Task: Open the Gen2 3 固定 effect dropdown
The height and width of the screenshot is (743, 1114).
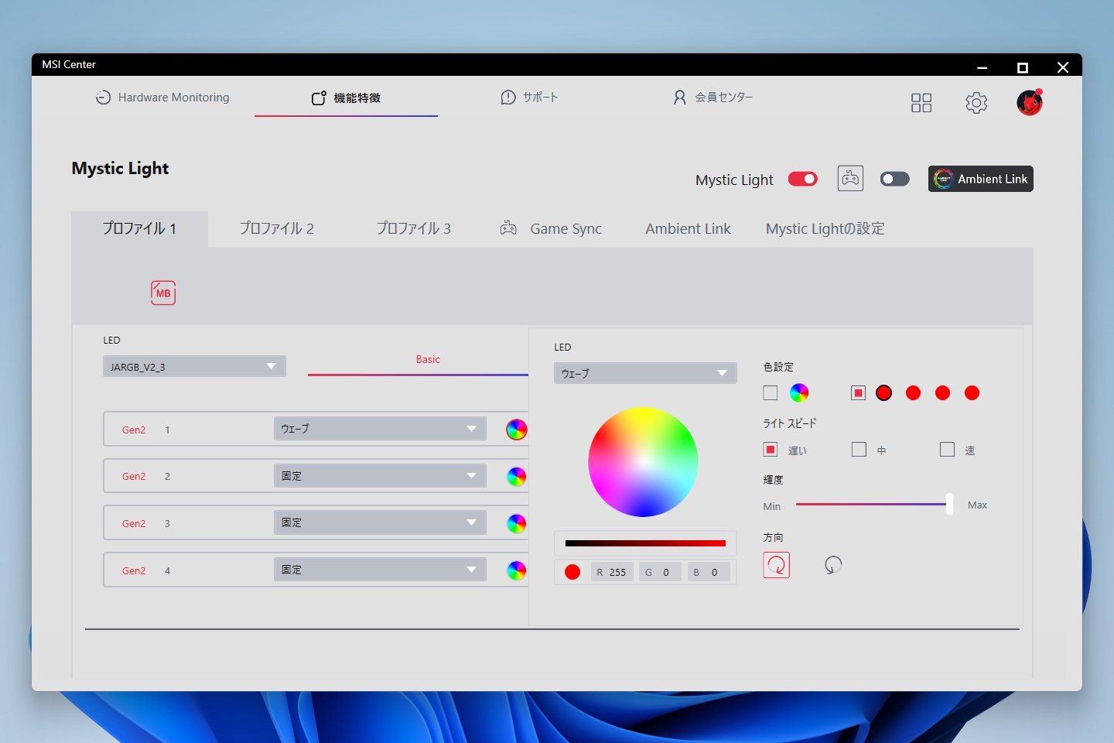Action: (x=380, y=522)
